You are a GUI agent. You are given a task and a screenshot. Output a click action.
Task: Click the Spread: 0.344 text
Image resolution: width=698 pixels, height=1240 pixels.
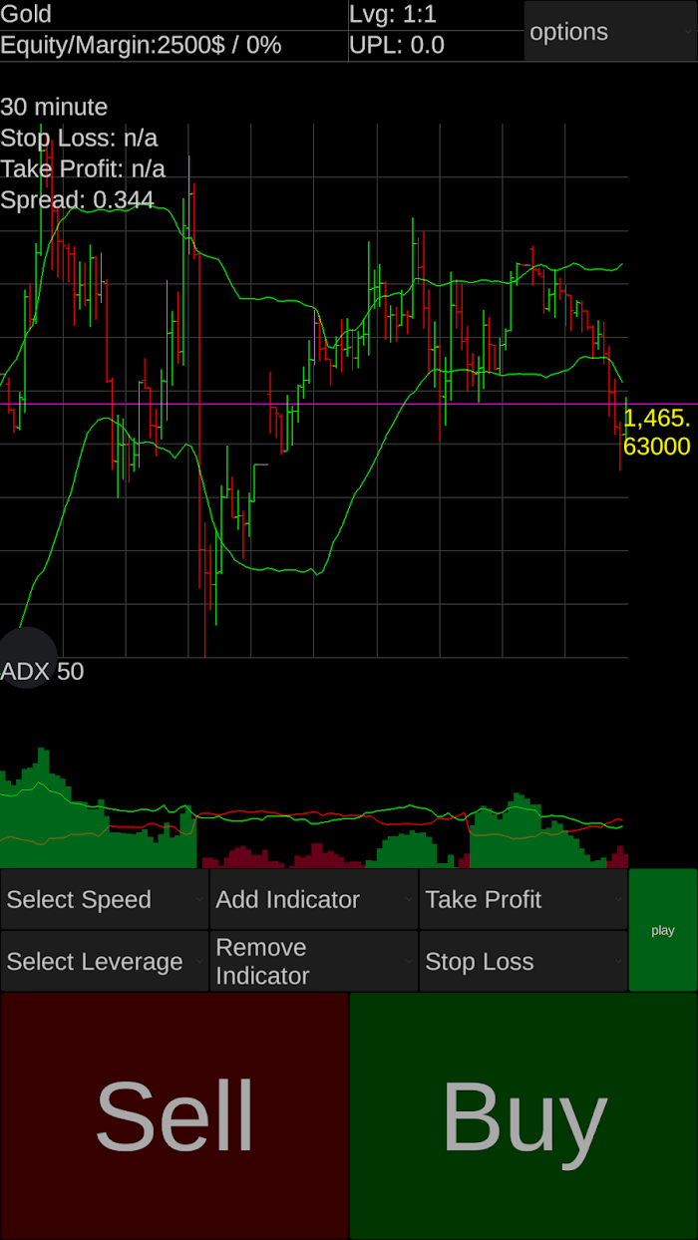[77, 200]
